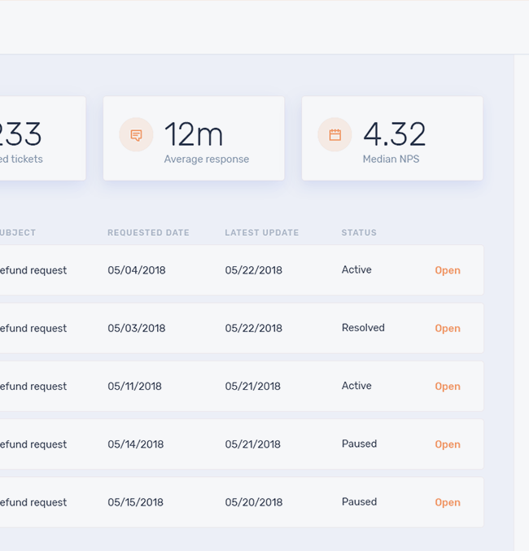Click the Subject column header

pos(18,233)
